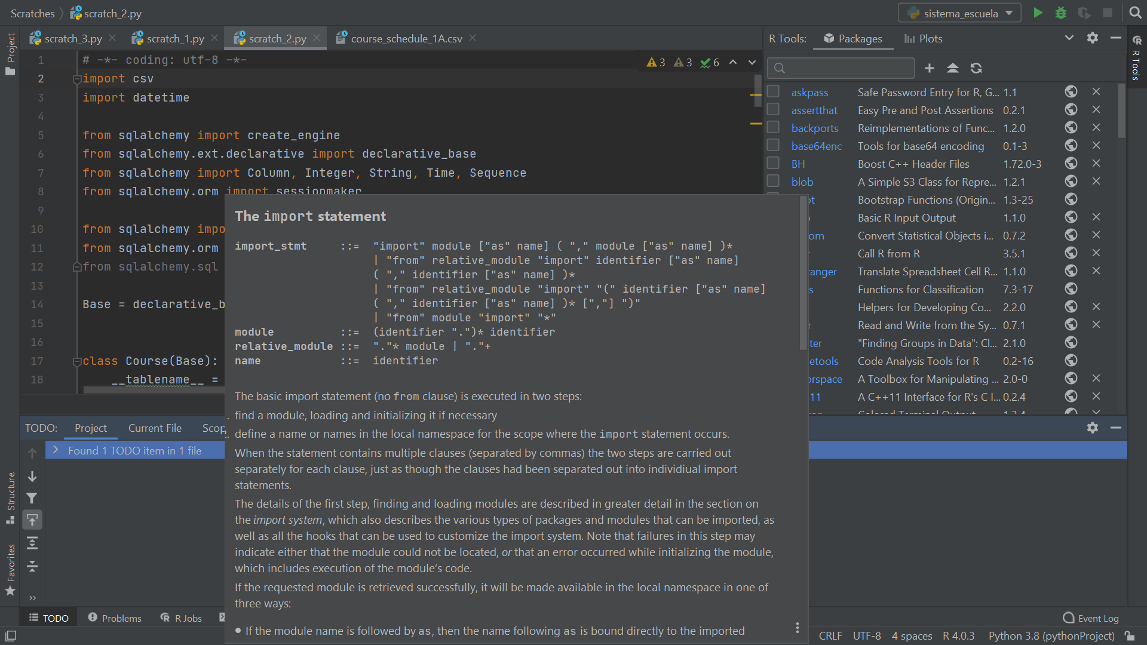
Task: Start debugging the current configuration
Action: 1061,13
